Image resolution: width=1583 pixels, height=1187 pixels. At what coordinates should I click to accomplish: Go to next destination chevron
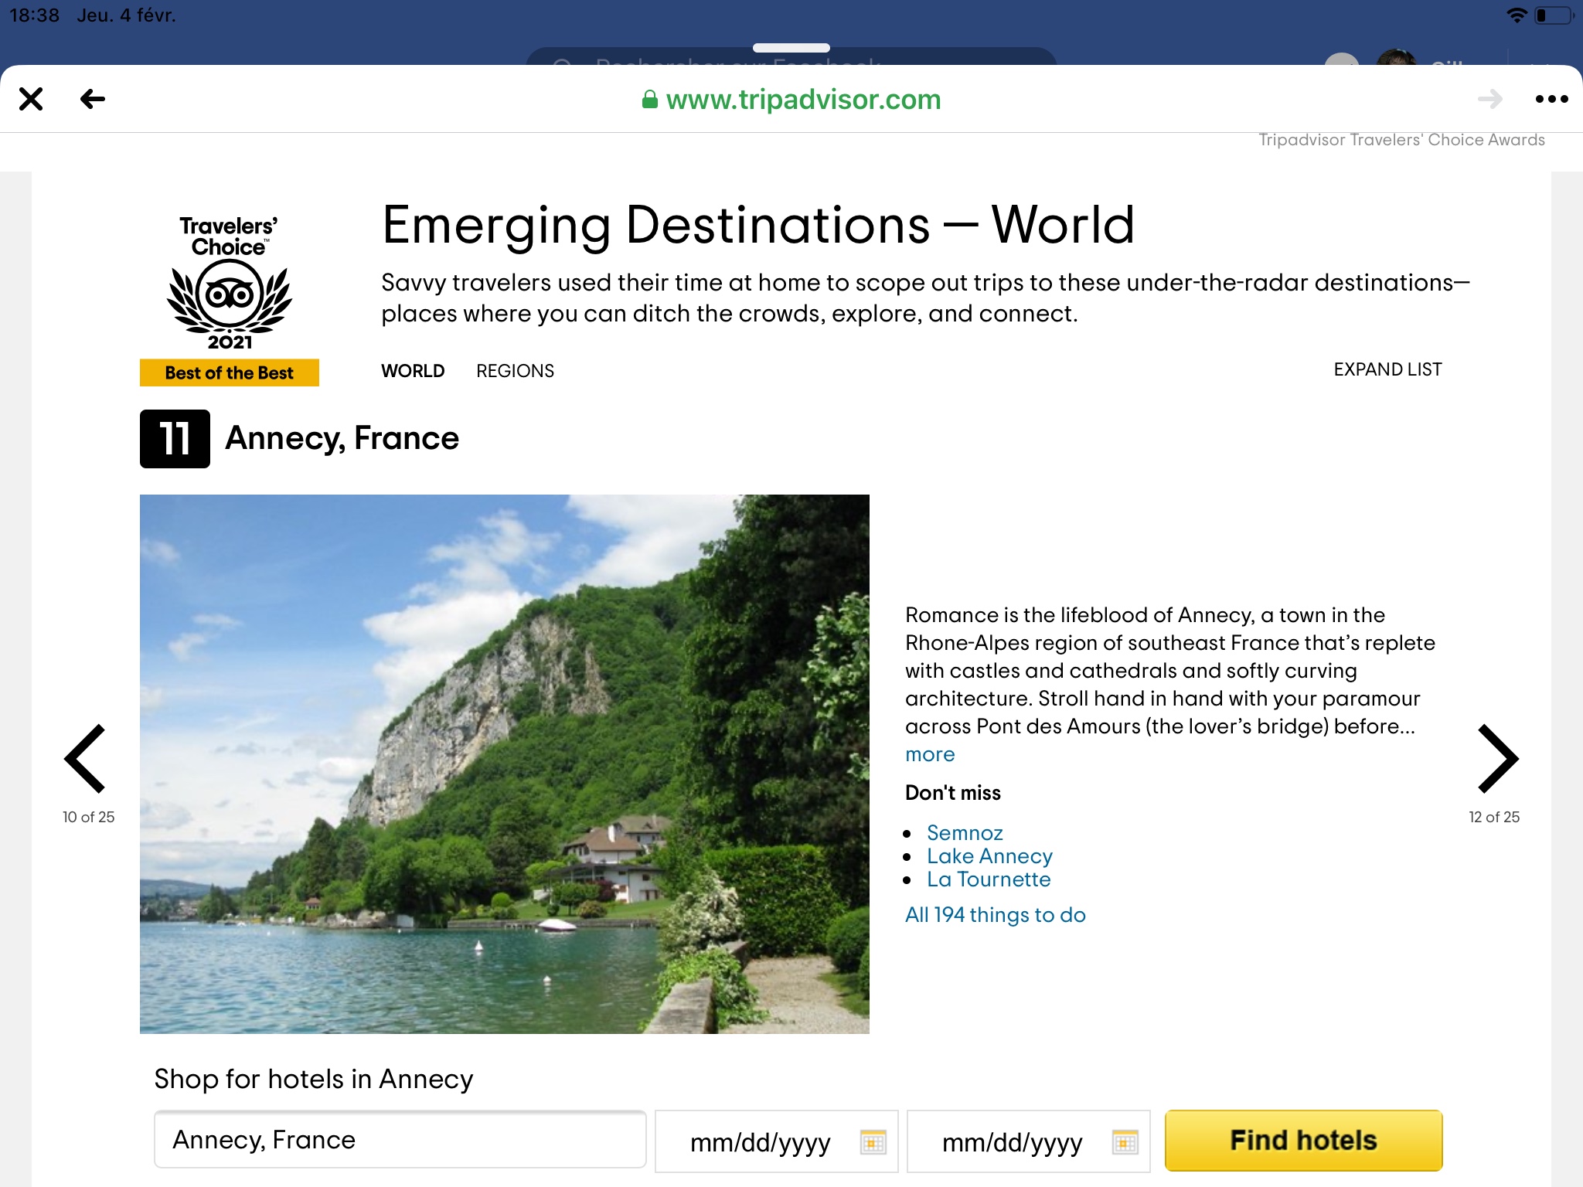(x=1497, y=759)
